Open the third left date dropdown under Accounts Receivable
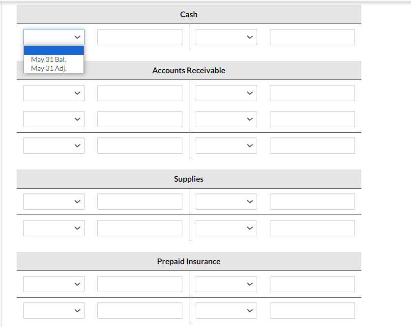Screen dimensions: 411x327 point(54,145)
